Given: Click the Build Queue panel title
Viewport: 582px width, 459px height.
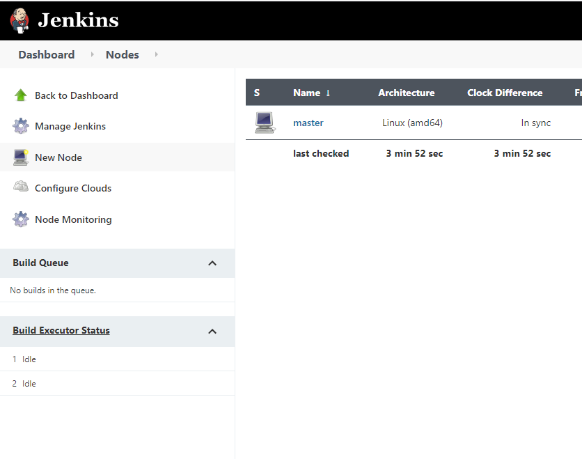Looking at the screenshot, I should click(x=40, y=263).
